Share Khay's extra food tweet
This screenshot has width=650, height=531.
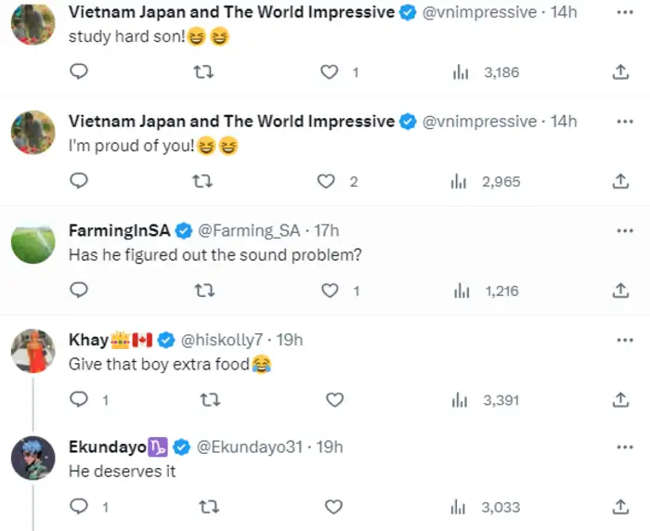point(620,400)
